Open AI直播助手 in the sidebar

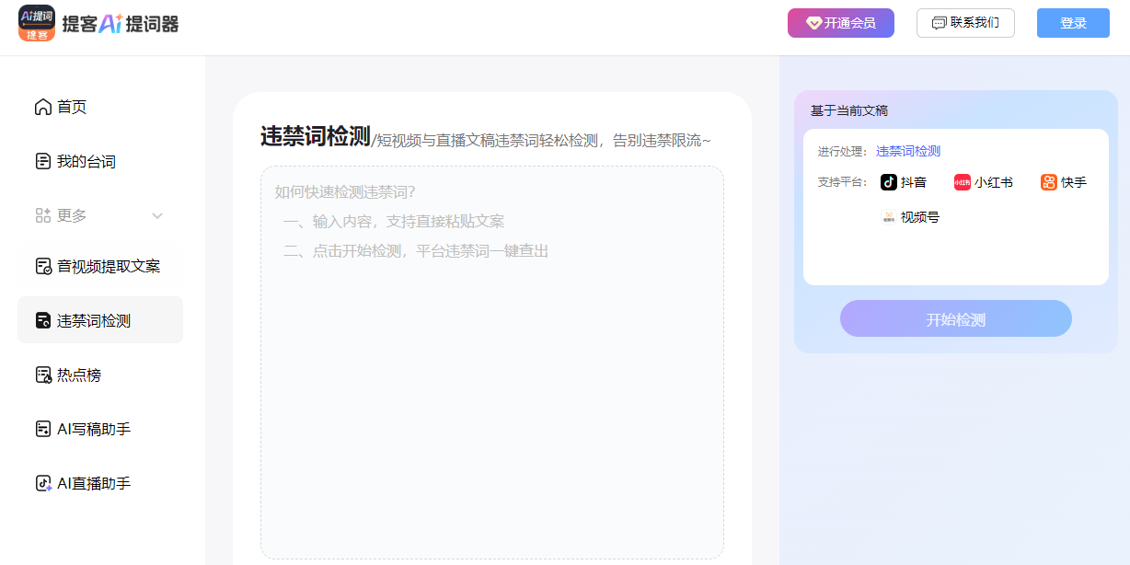click(x=94, y=483)
